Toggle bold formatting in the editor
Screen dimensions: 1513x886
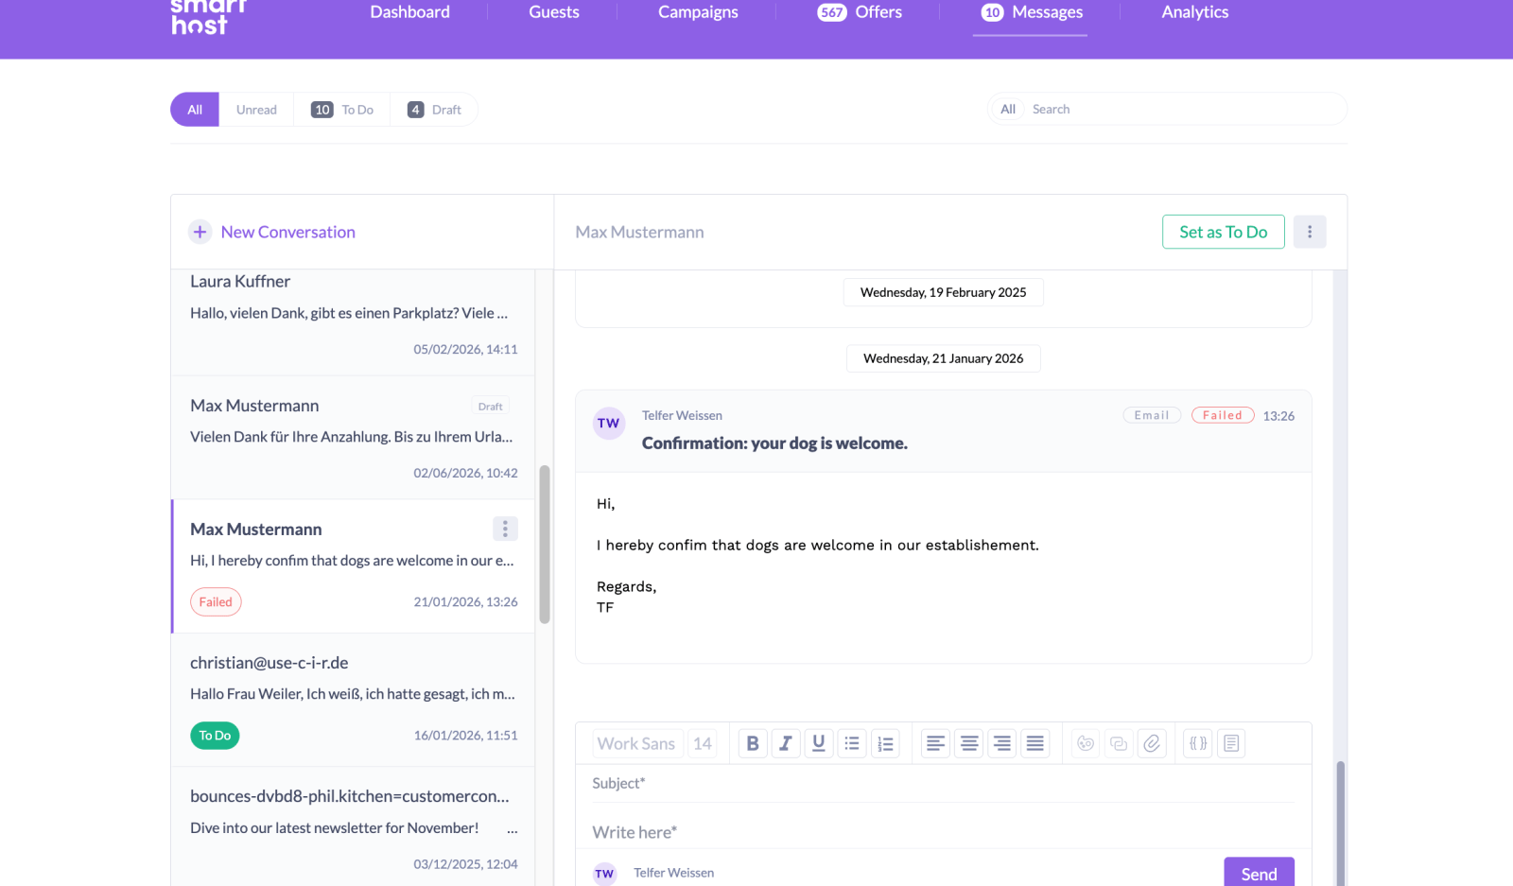click(753, 743)
